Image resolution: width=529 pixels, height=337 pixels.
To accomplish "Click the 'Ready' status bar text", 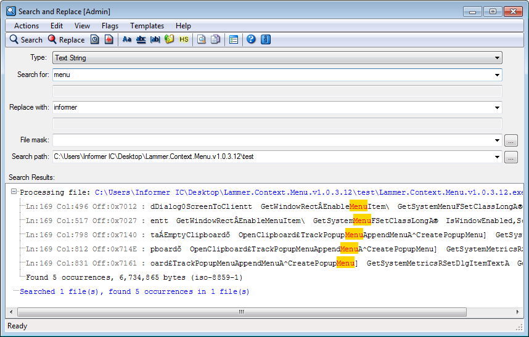I will click(x=17, y=326).
